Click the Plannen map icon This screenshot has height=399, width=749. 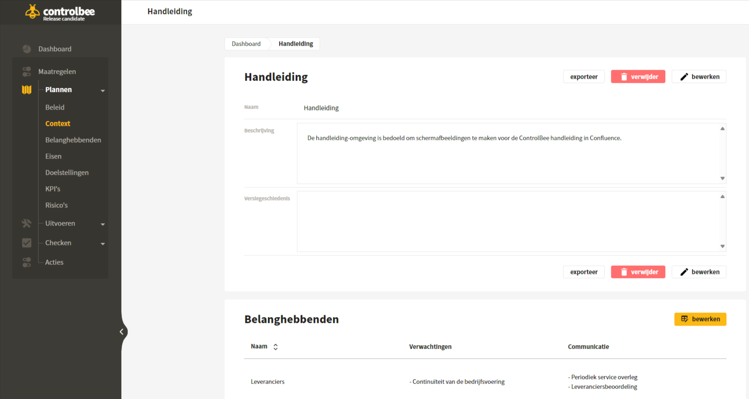pyautogui.click(x=27, y=90)
